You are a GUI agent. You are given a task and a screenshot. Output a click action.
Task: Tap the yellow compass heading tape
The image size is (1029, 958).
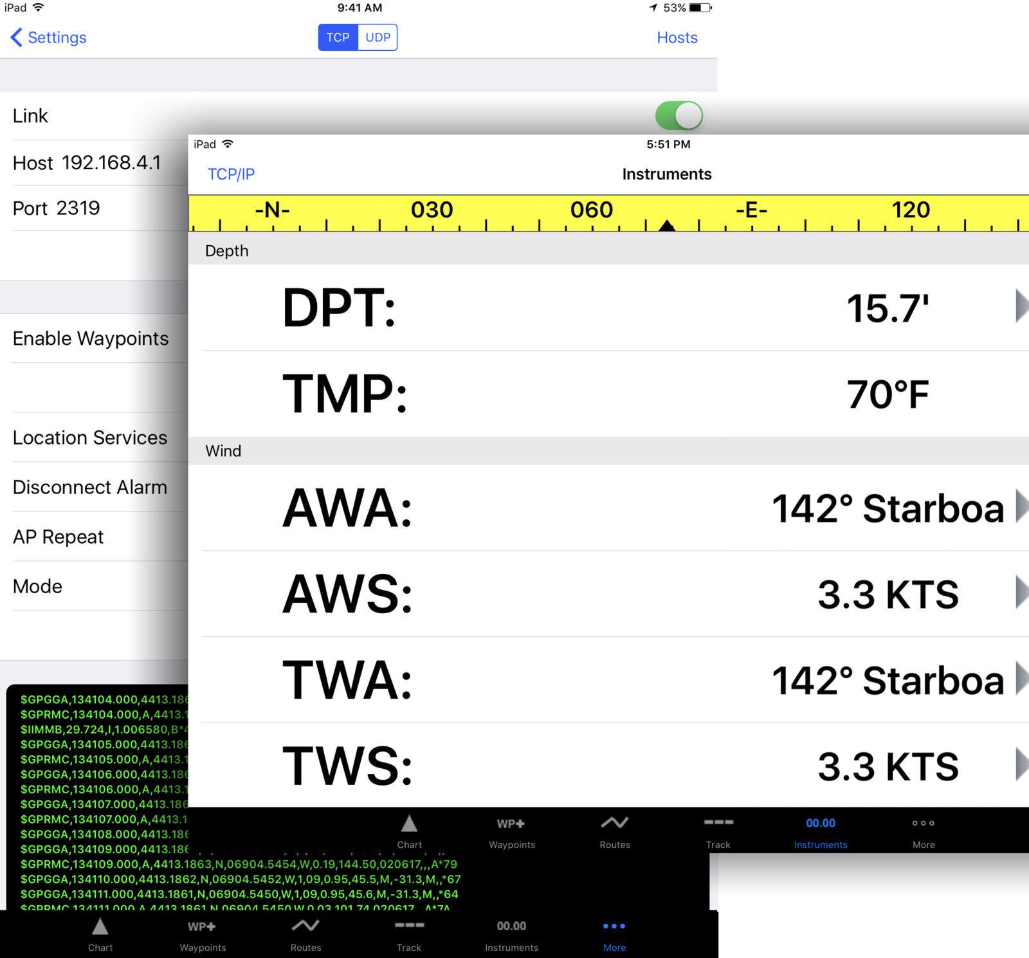(608, 213)
